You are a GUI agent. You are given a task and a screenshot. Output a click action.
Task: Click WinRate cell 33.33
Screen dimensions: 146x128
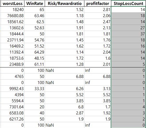[x=34, y=89]
